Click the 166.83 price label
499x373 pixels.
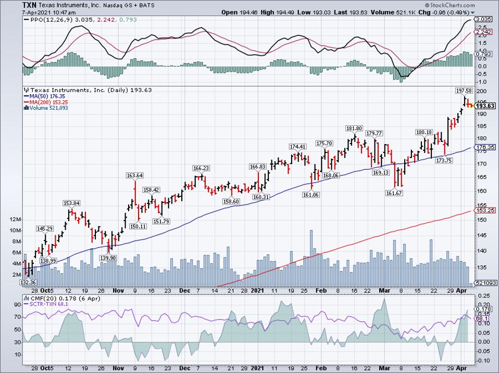coord(257,166)
